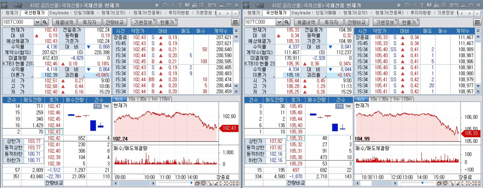This screenshot has width=483, height=188.
Task: Click the speech bubble icon under the right chart
Action: pos(446,184)
